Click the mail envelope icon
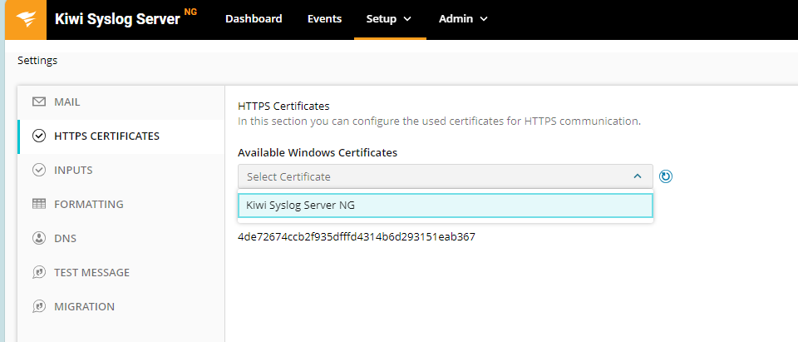 39,102
